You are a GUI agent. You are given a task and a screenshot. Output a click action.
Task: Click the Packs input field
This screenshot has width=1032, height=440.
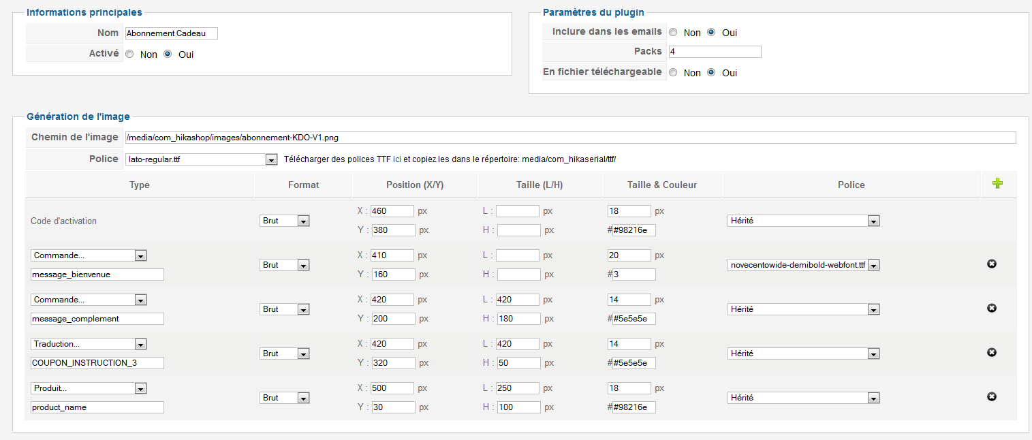pos(715,52)
